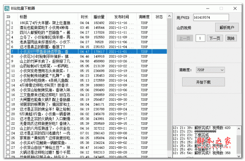Click the 状态 column header

159,17
